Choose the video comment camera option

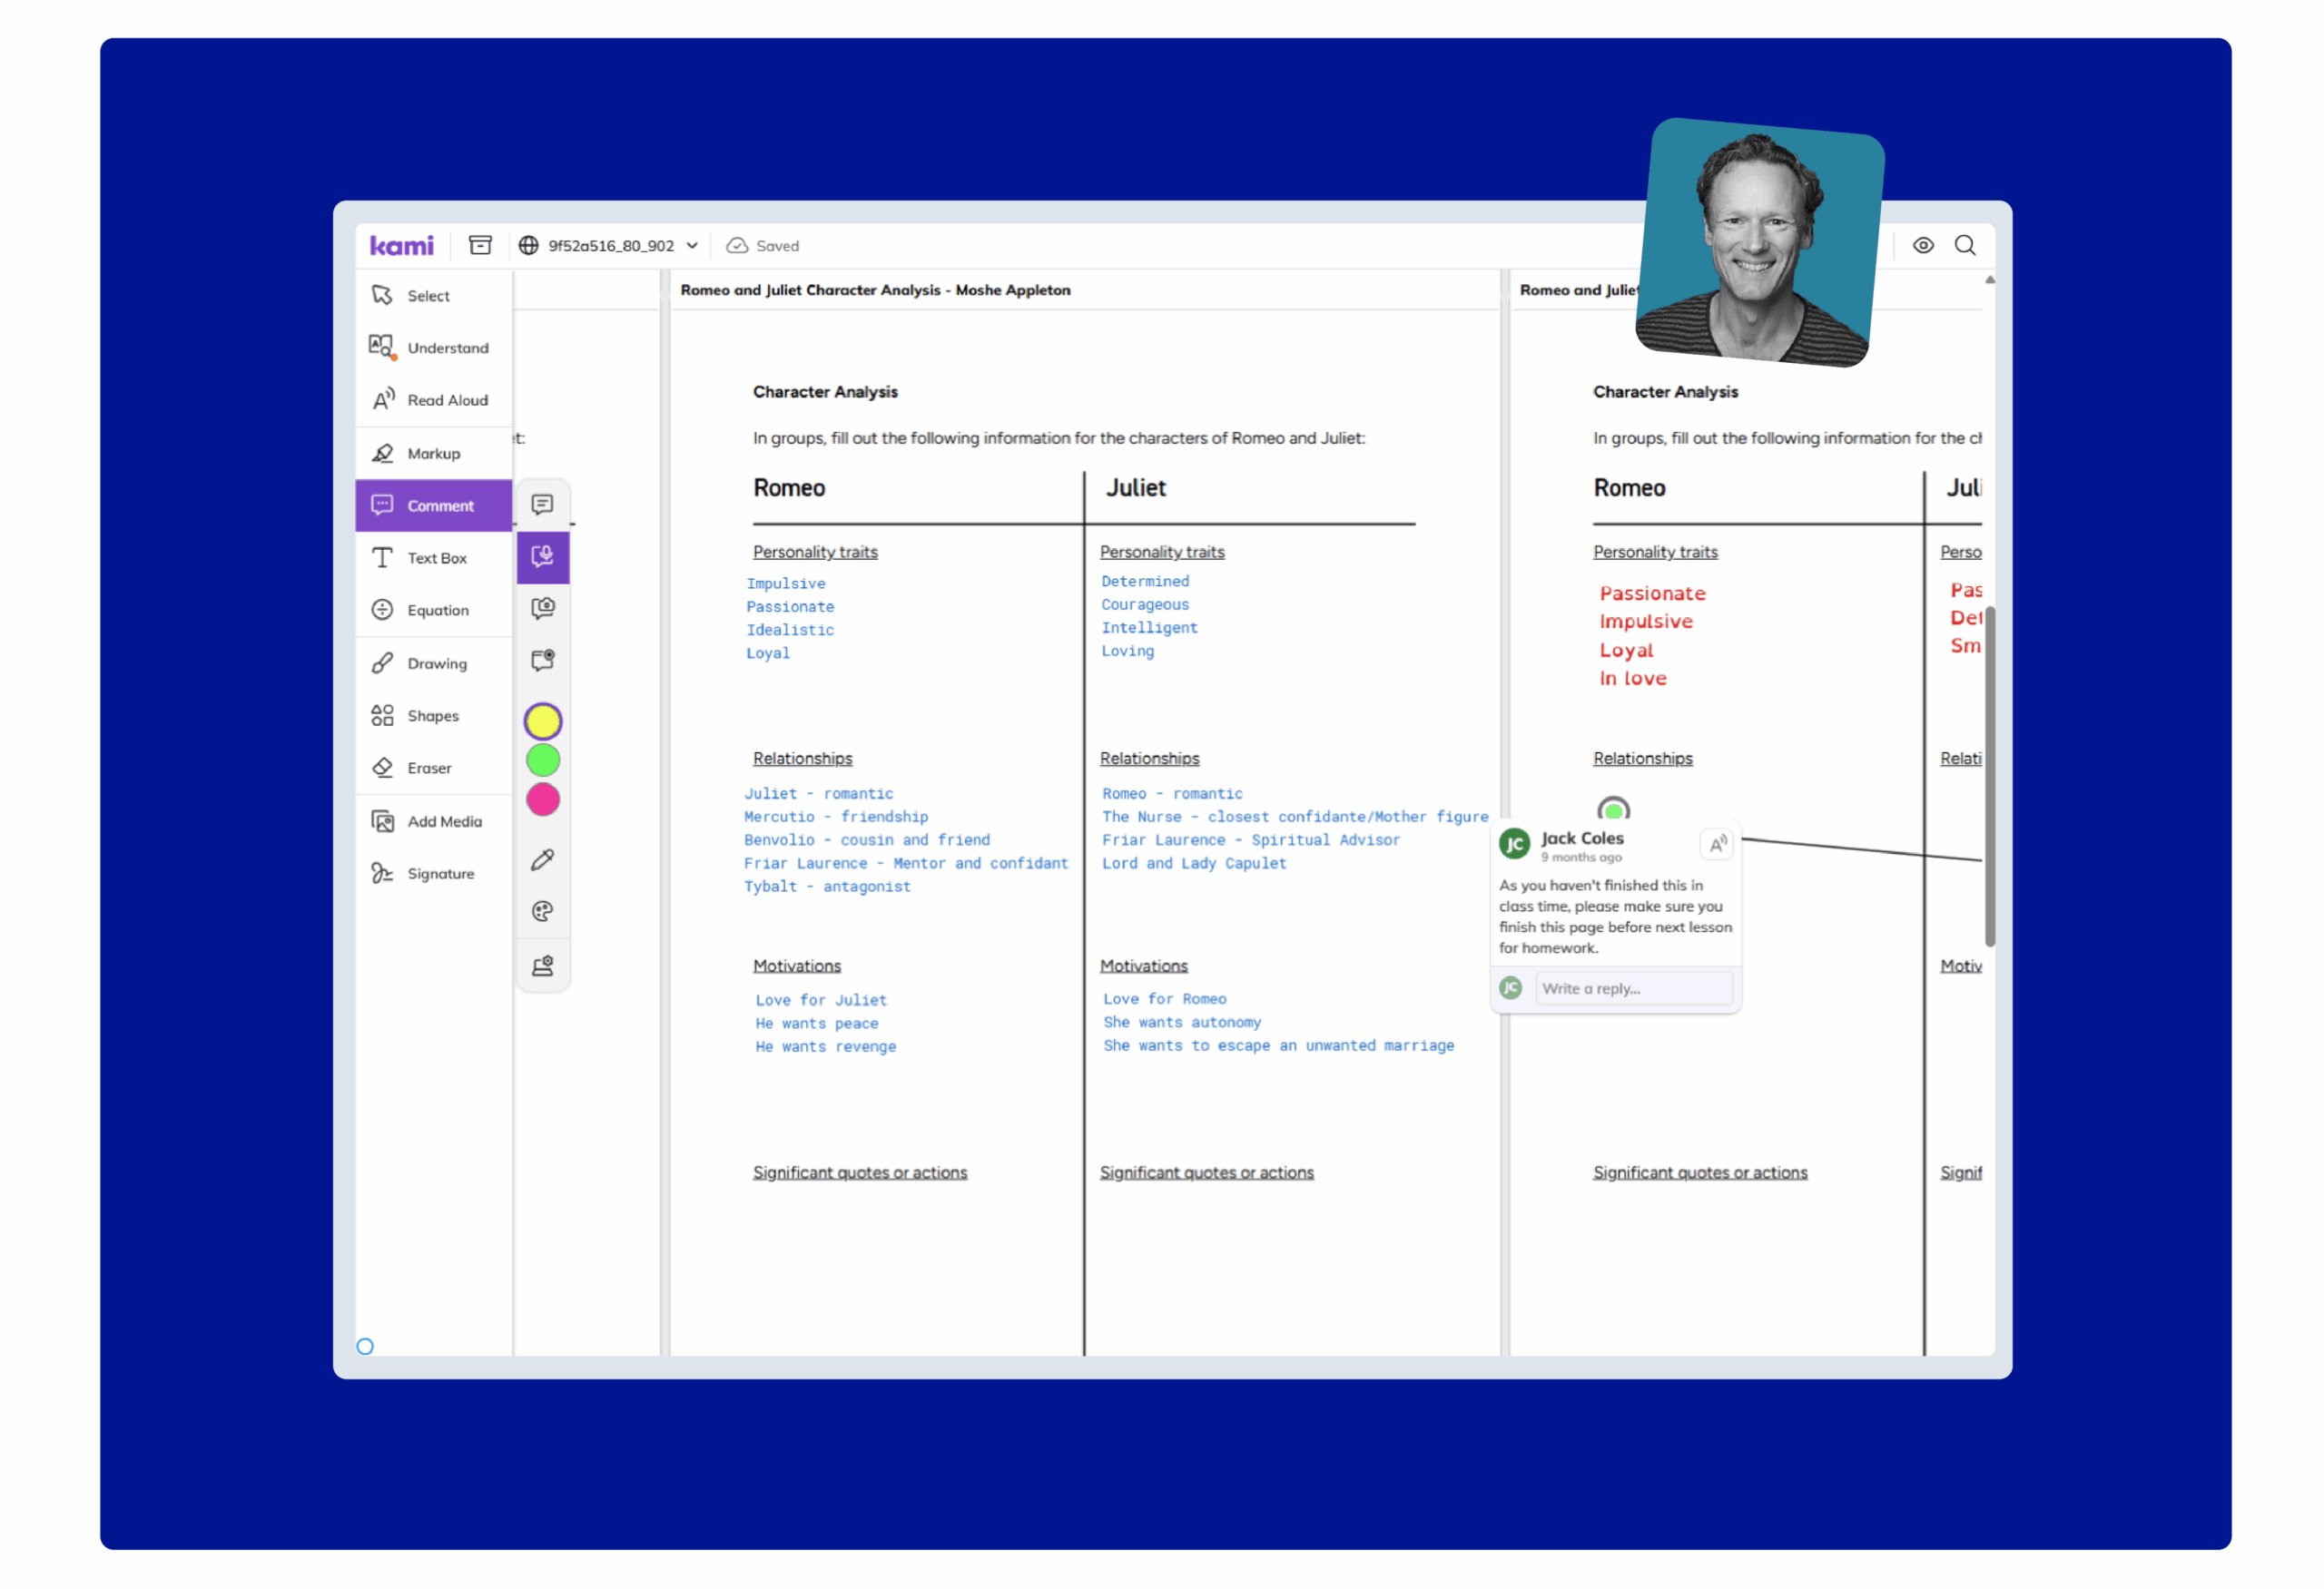click(542, 608)
